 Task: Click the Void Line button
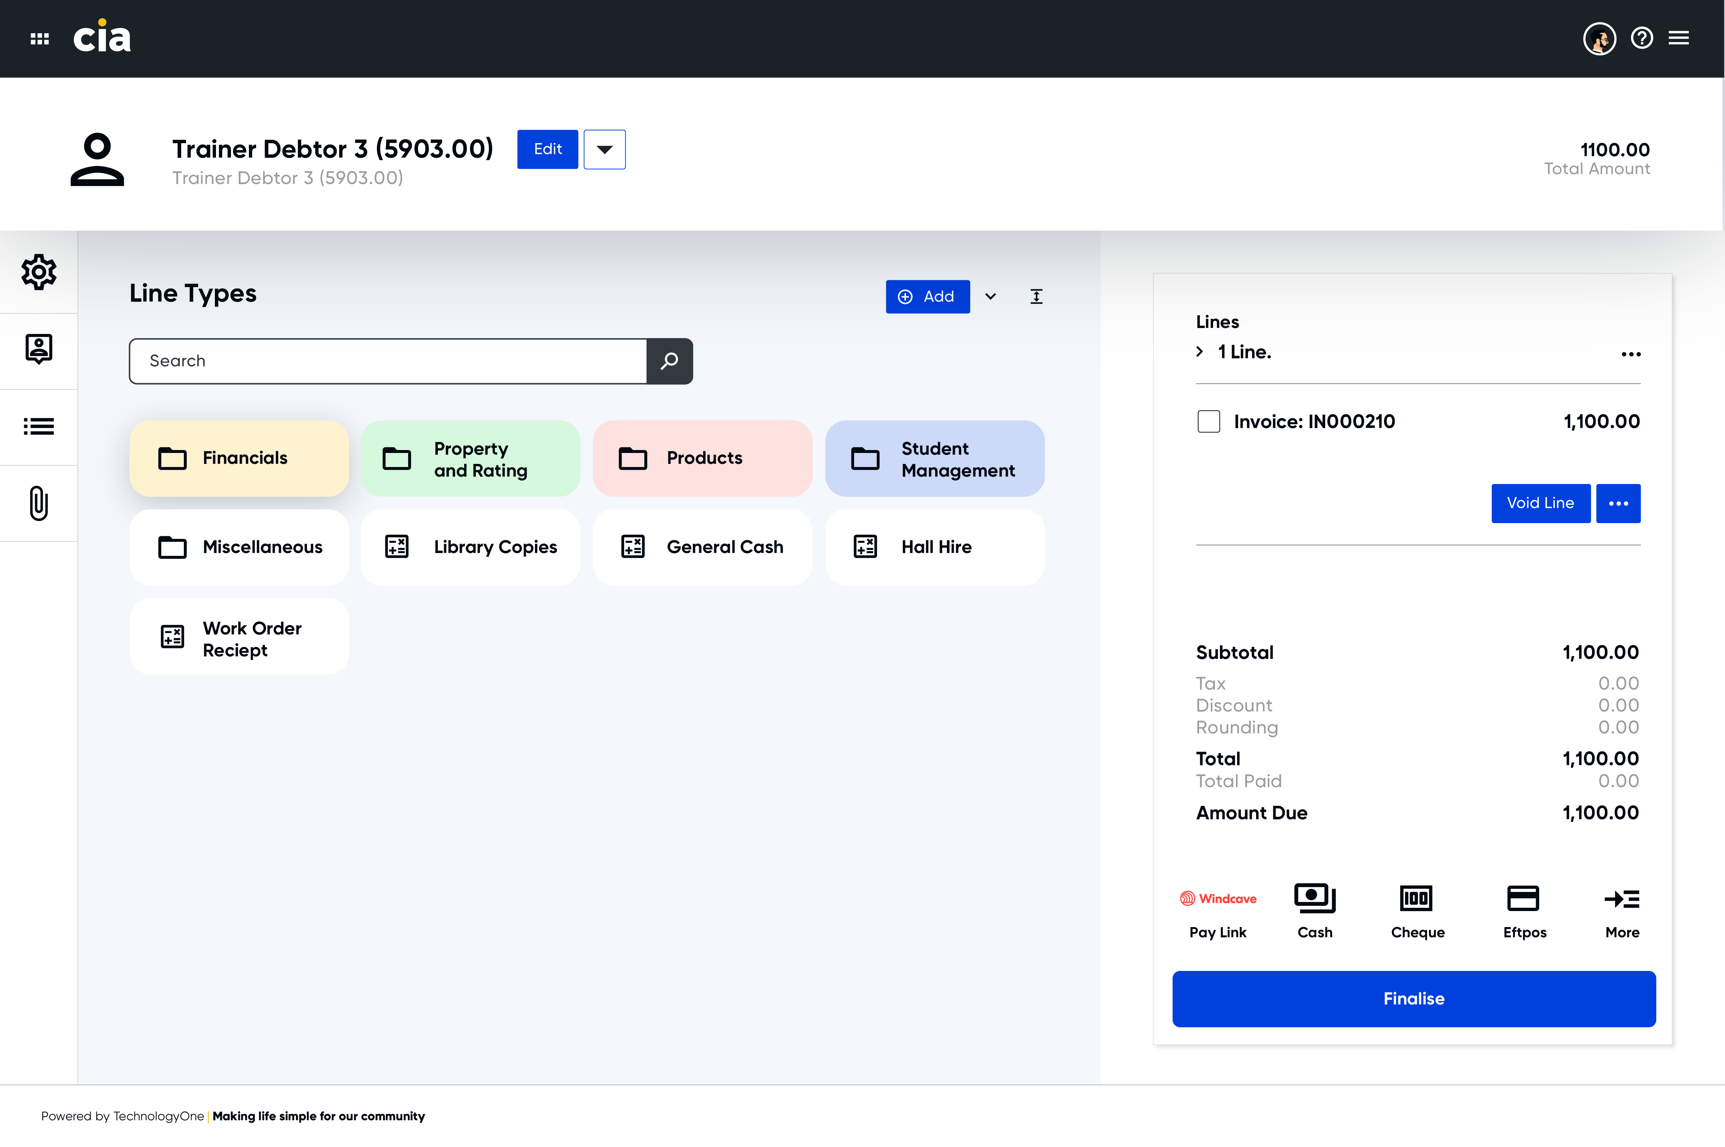pos(1540,503)
